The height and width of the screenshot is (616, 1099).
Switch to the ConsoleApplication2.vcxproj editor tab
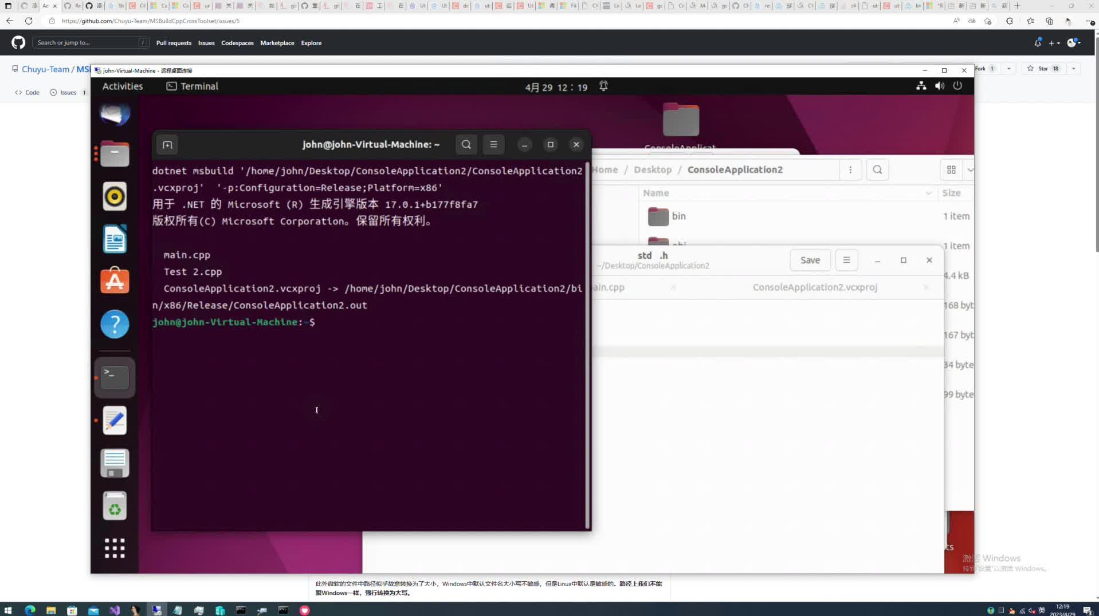point(814,287)
